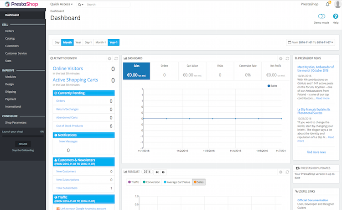This screenshot has width=342, height=210.
Task: Expand the Quick Access dropdown
Action: click(62, 4)
